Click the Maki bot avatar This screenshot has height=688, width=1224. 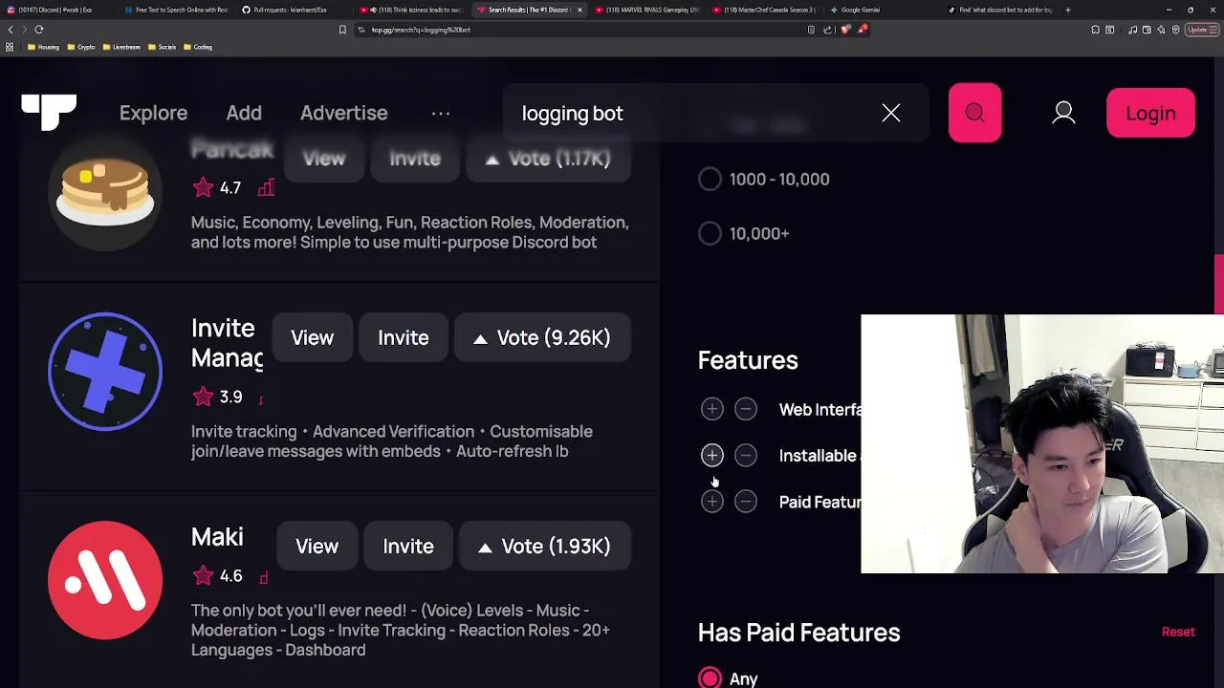coord(105,580)
